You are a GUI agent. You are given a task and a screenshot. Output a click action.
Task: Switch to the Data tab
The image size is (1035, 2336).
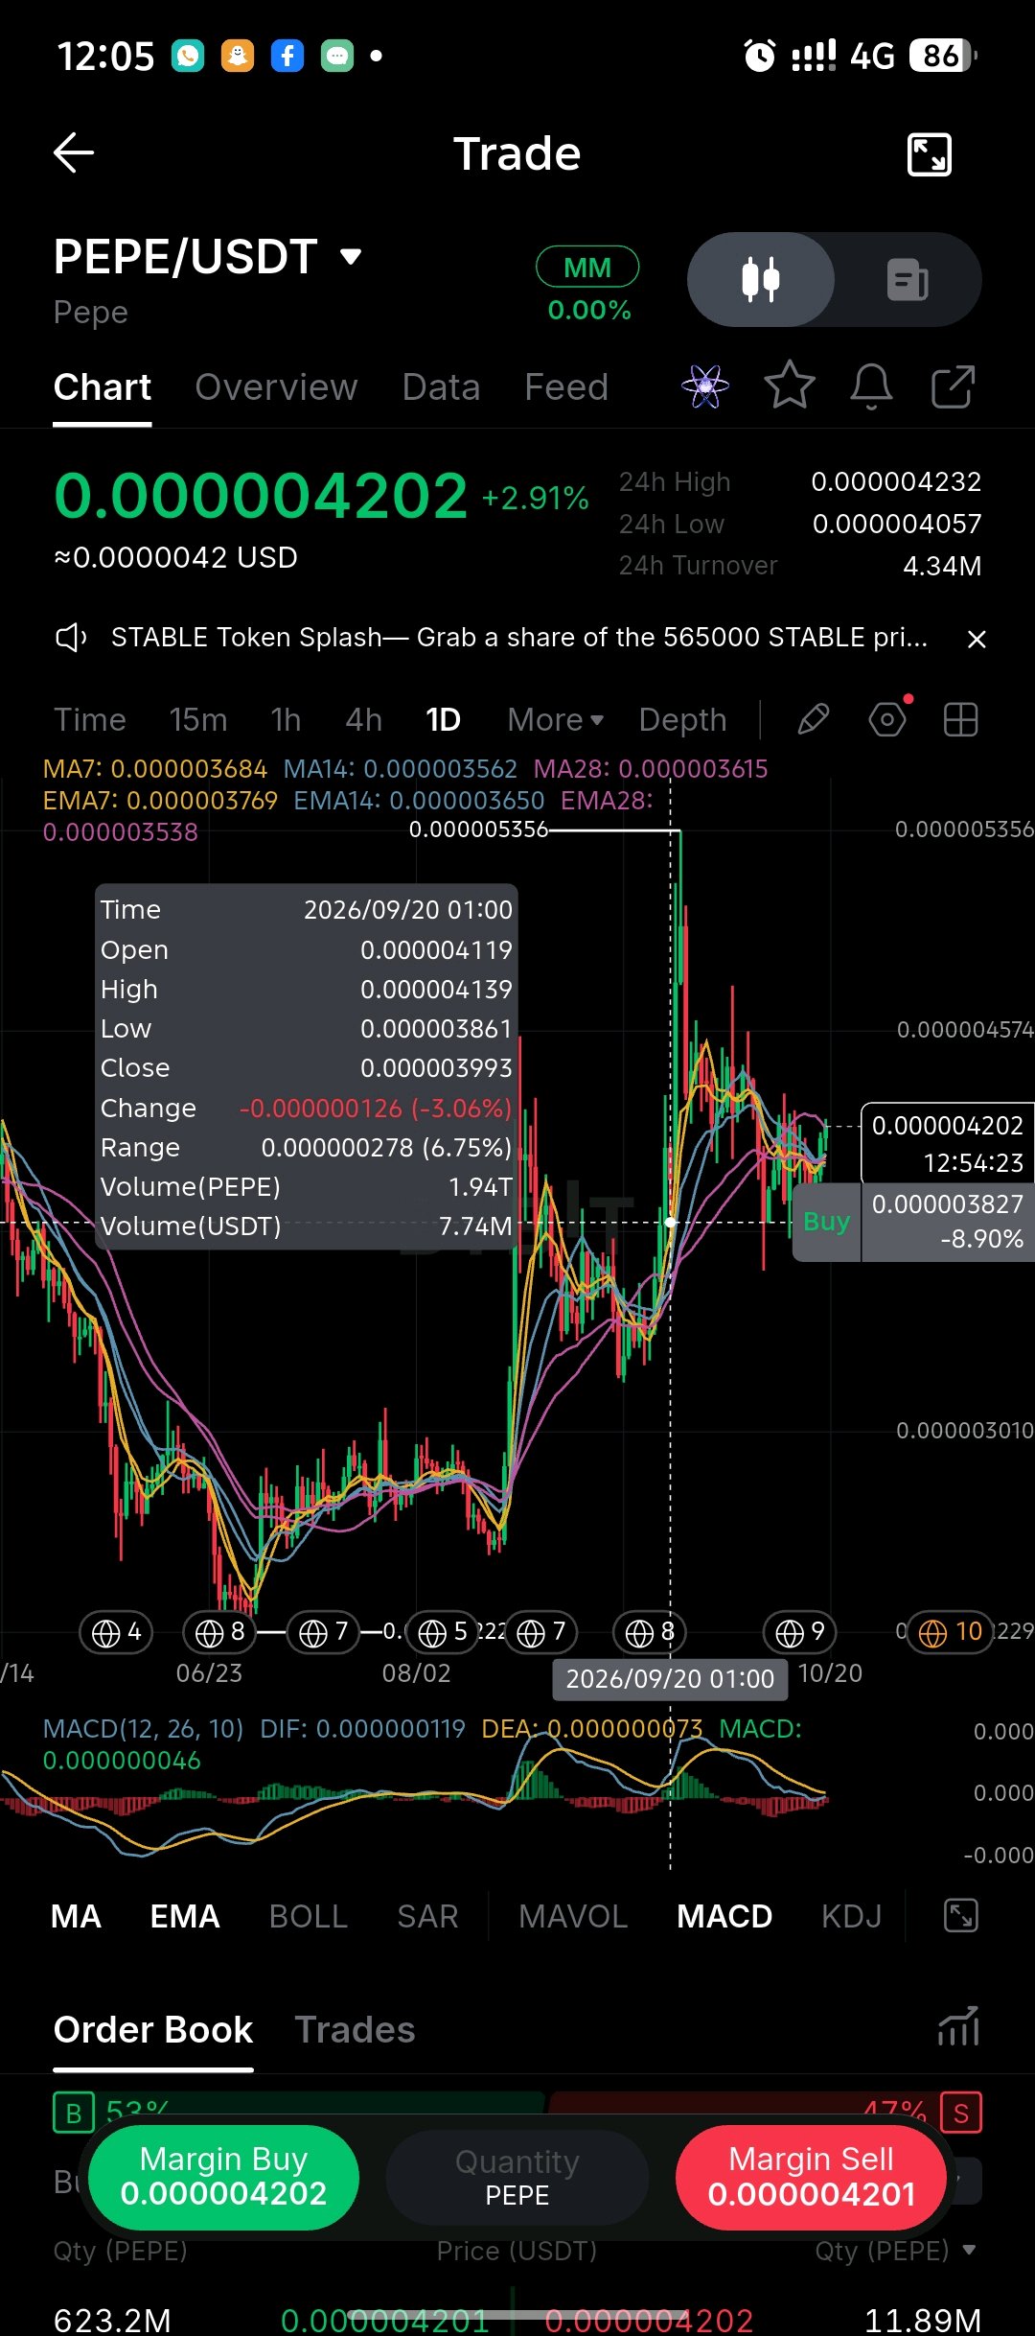pyautogui.click(x=441, y=387)
